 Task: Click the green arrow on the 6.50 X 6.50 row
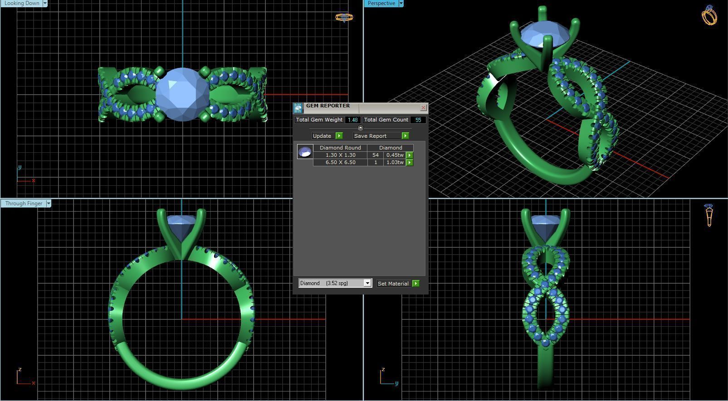(x=410, y=162)
